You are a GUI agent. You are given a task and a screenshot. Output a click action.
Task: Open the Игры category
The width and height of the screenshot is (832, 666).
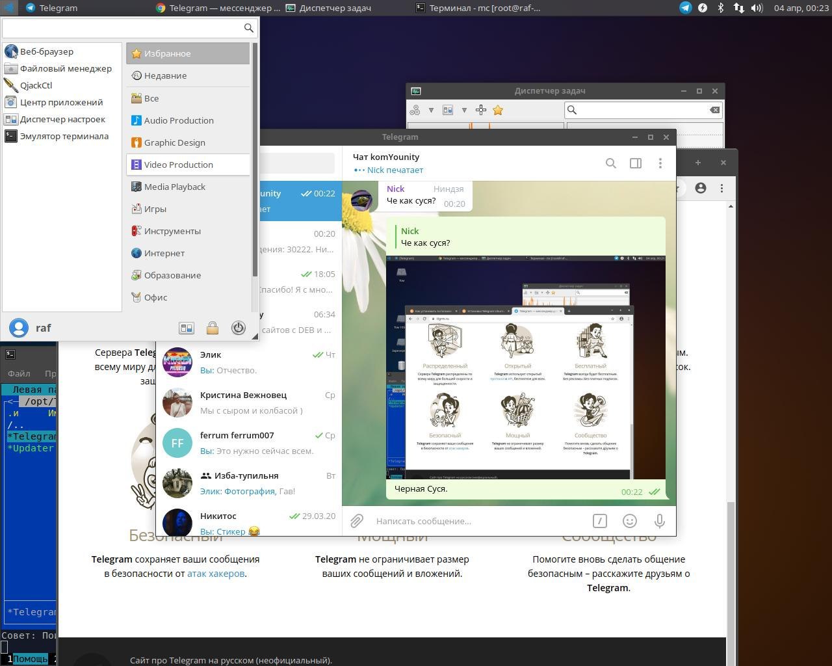[x=188, y=209]
